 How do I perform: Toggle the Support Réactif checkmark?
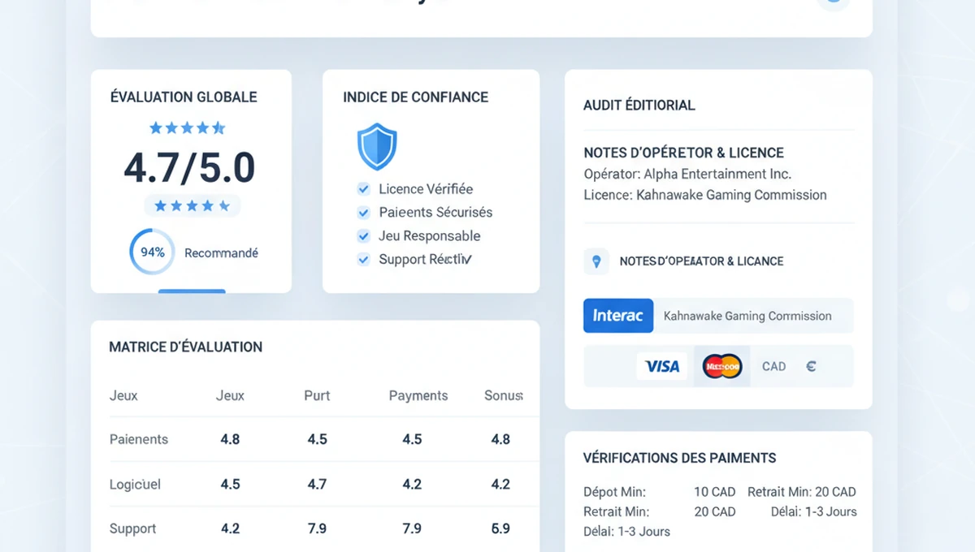pyautogui.click(x=364, y=260)
